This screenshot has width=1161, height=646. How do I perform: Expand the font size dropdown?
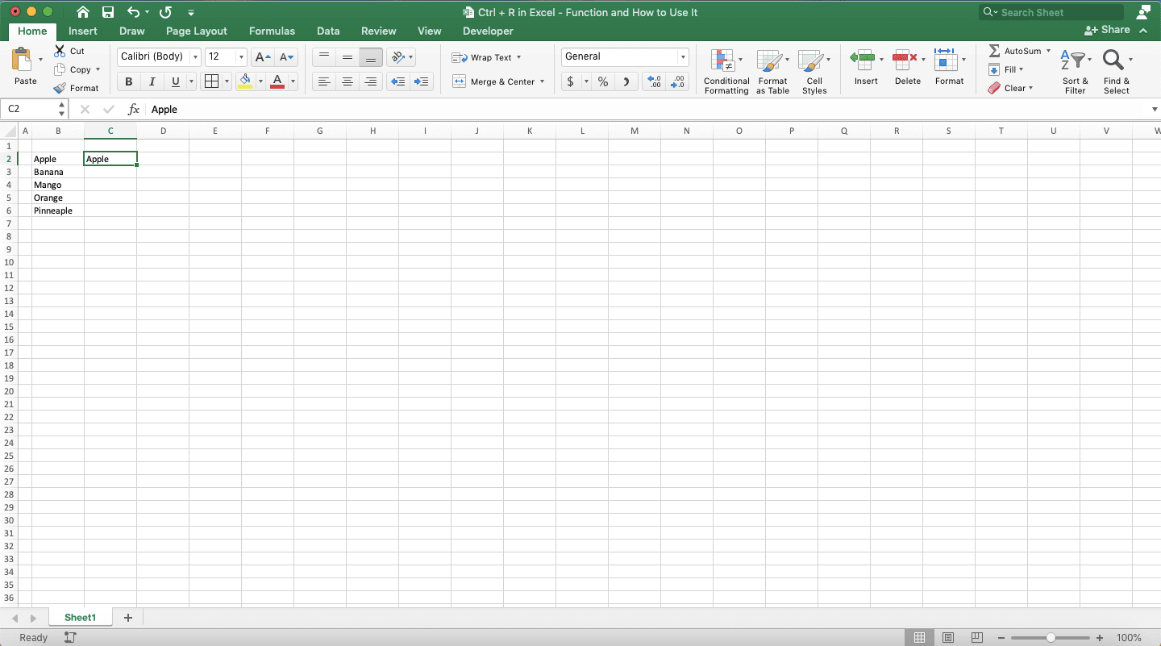click(241, 57)
